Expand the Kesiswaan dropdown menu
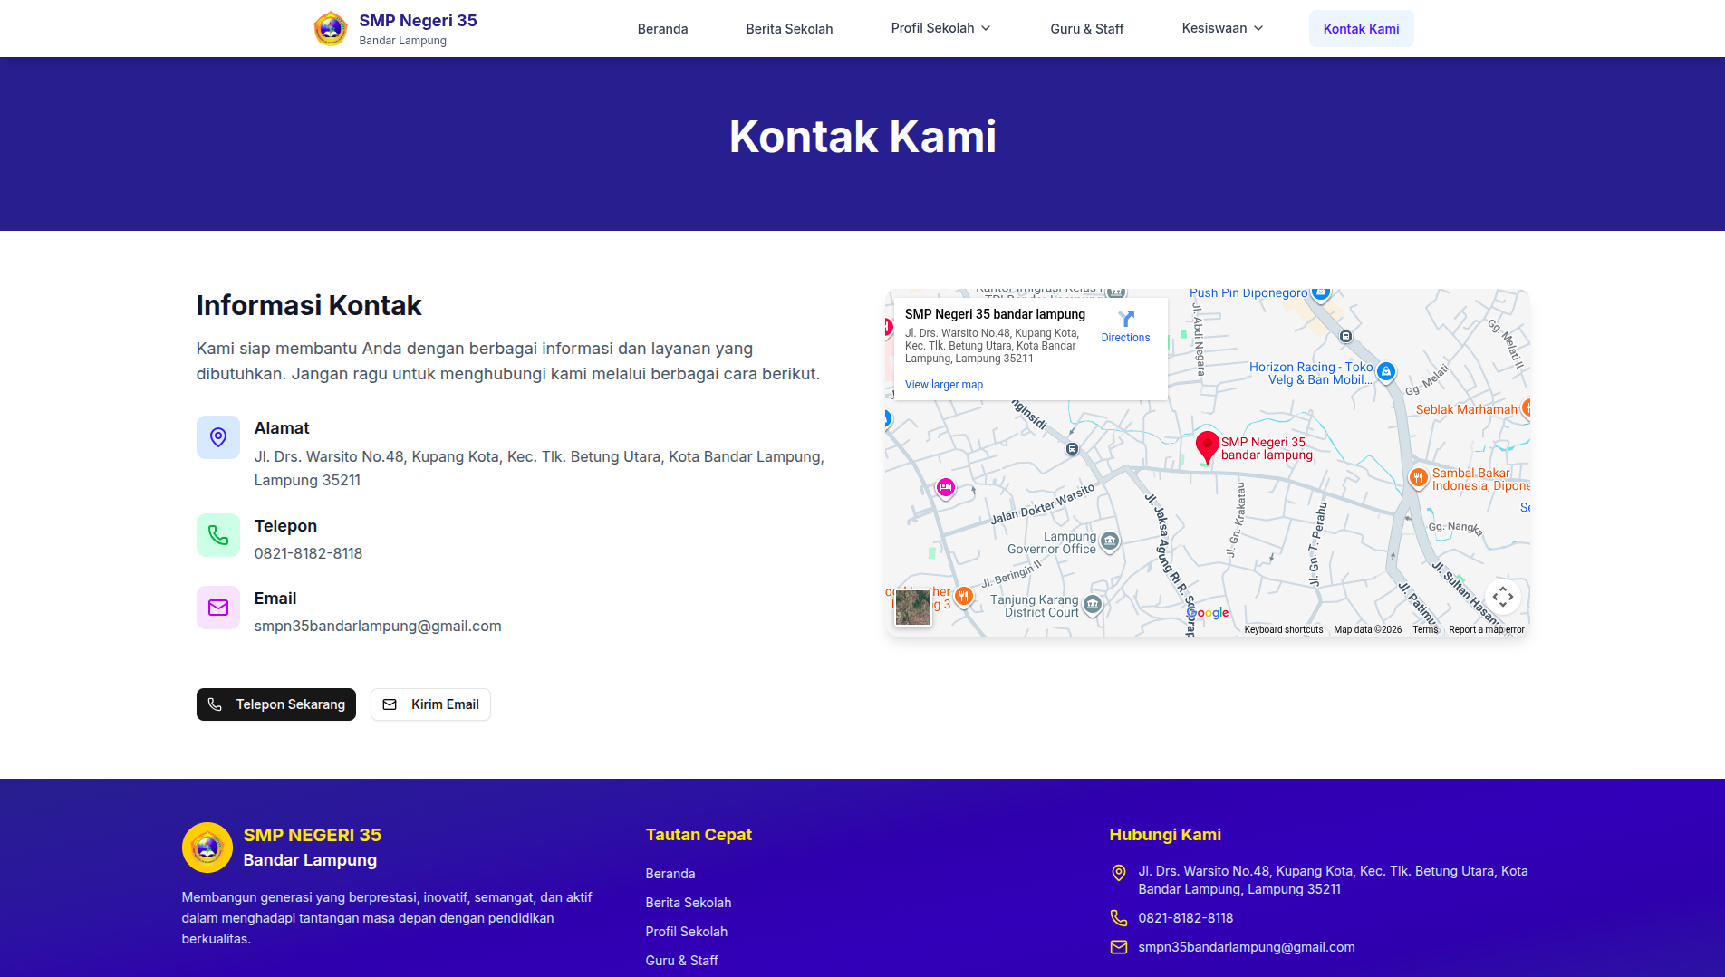The width and height of the screenshot is (1725, 977). (x=1222, y=28)
